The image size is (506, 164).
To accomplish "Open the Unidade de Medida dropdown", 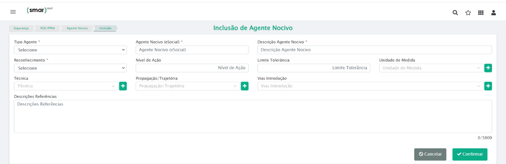I will [431, 68].
